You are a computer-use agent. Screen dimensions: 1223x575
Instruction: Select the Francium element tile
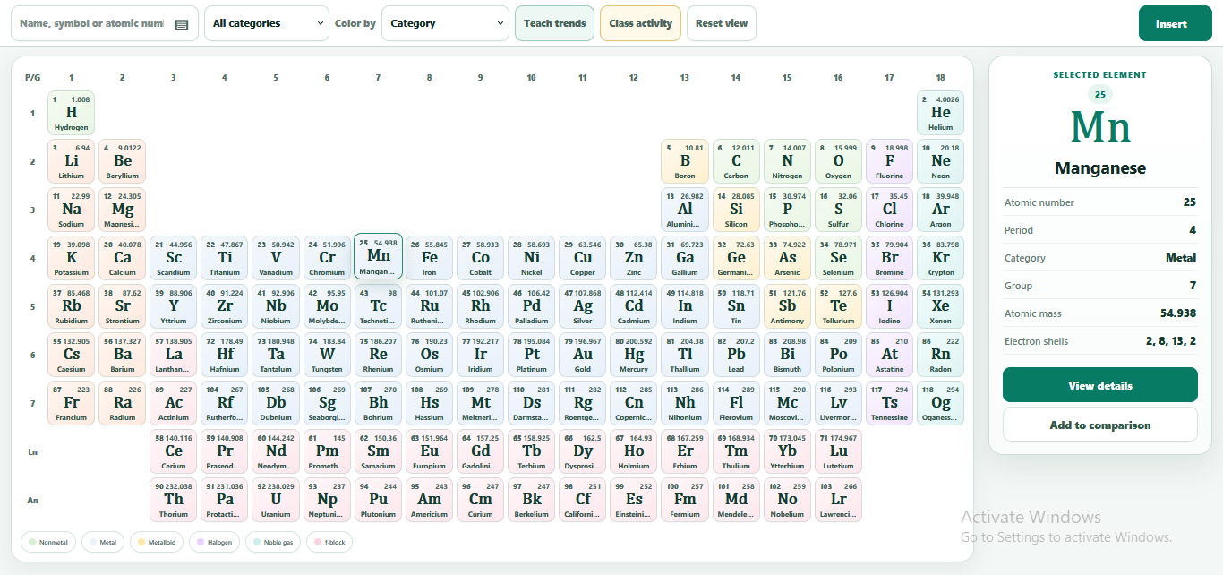pyautogui.click(x=72, y=403)
